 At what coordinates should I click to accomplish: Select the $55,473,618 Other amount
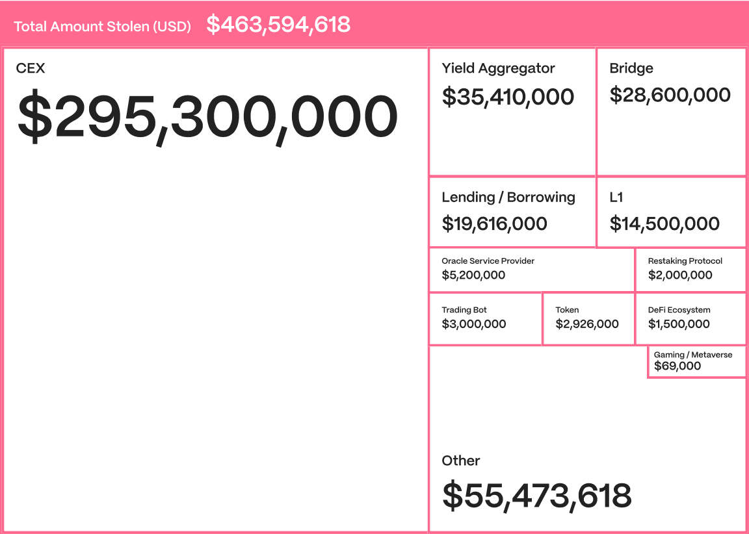pos(537,496)
